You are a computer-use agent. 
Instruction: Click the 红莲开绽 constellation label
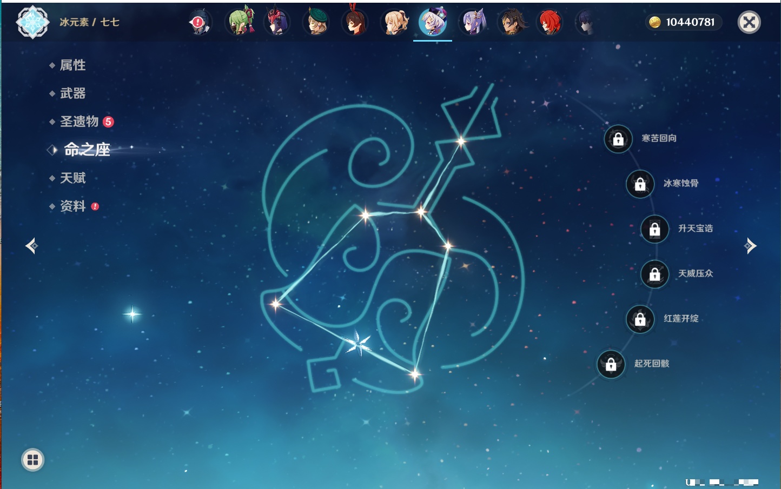tap(681, 318)
